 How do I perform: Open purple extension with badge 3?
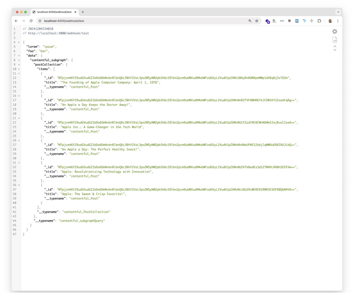(x=267, y=21)
